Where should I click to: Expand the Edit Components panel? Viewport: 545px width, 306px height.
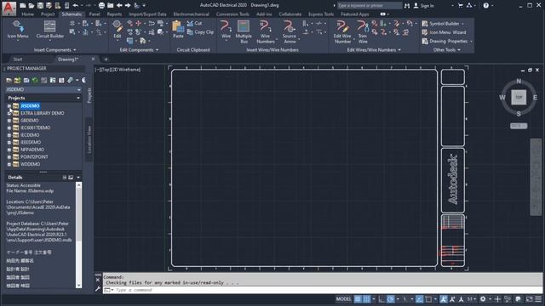[139, 50]
